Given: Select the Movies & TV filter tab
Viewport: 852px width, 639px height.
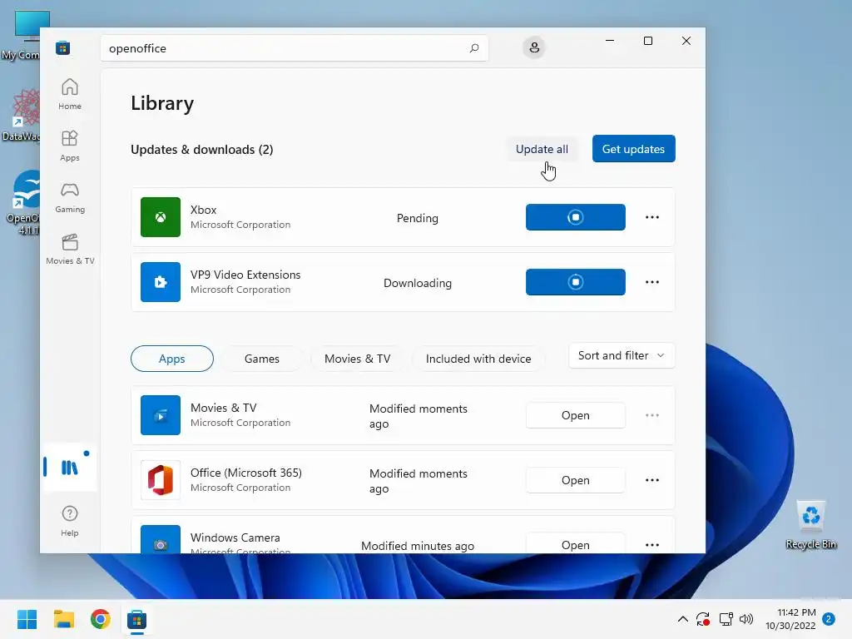Looking at the screenshot, I should click(x=357, y=359).
